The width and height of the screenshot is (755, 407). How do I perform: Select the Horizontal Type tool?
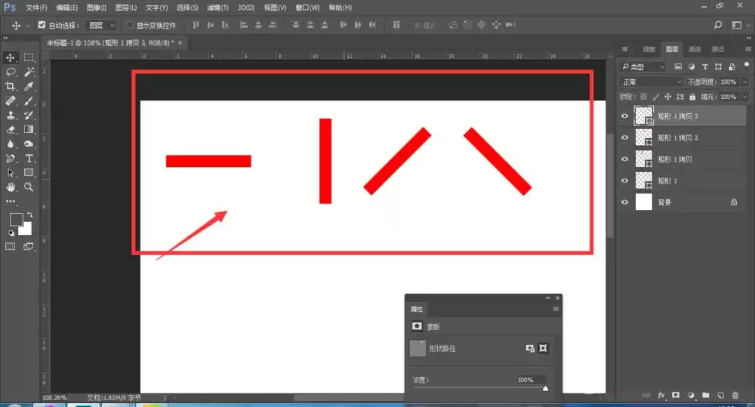[x=29, y=159]
